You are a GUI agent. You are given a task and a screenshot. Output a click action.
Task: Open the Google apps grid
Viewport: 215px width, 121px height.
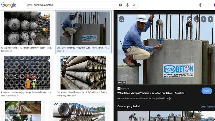pyautogui.click(x=209, y=5)
